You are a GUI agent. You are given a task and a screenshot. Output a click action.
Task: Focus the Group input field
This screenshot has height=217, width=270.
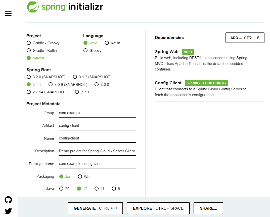(x=98, y=113)
